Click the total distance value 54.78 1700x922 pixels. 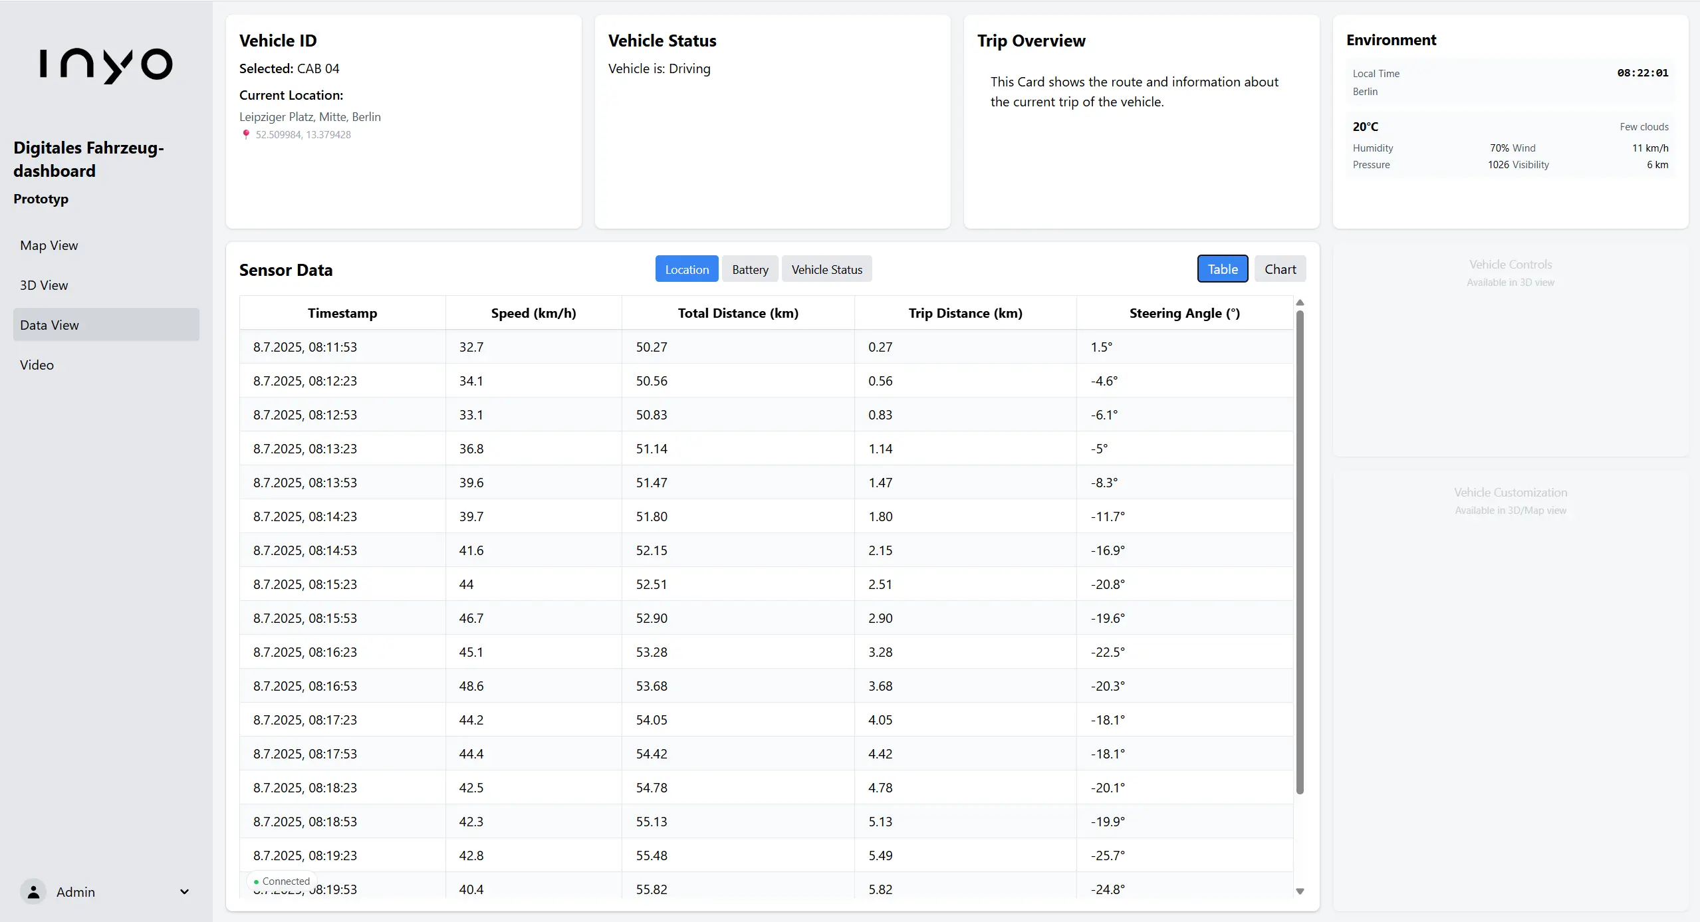[652, 788]
